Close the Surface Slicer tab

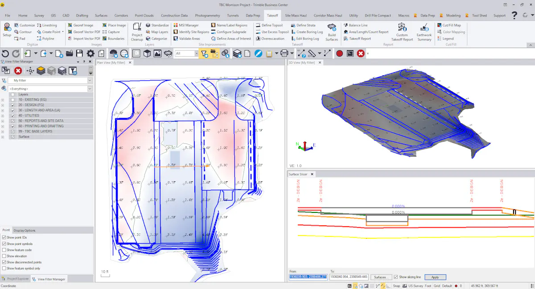(x=312, y=174)
